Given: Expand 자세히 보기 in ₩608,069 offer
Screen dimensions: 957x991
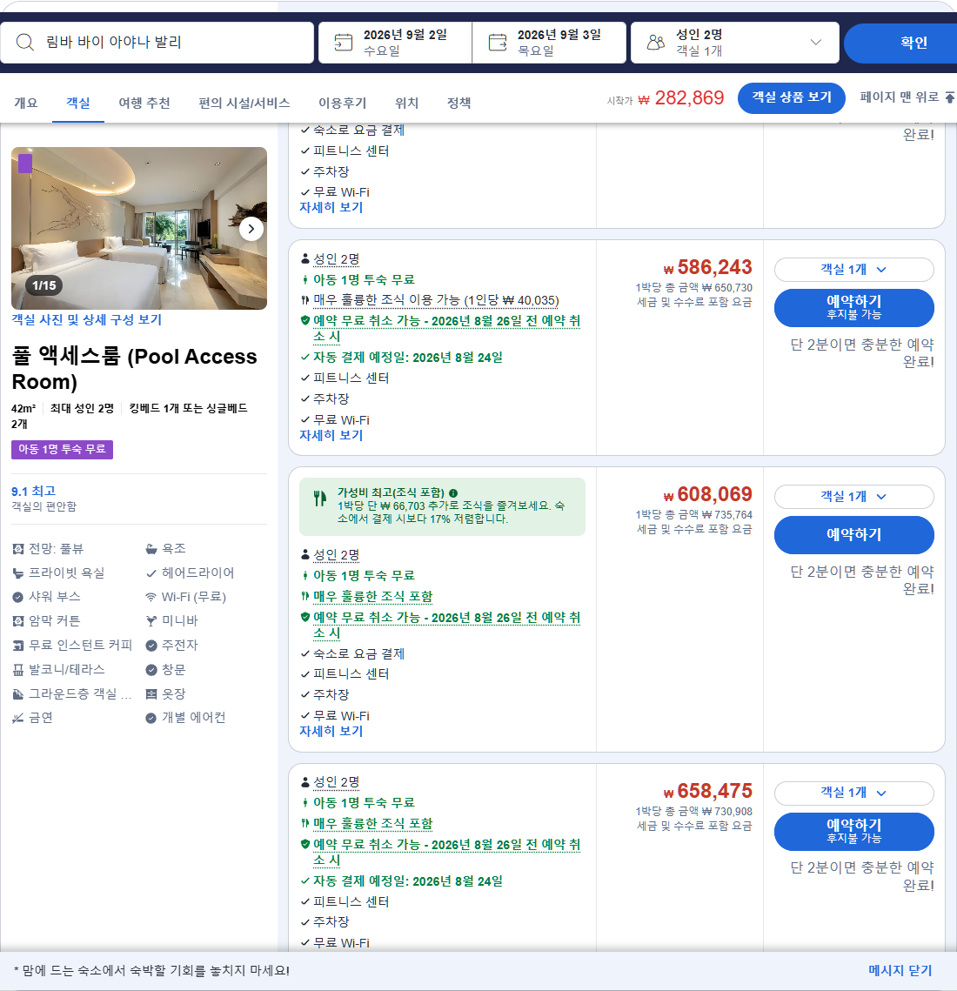Looking at the screenshot, I should tap(331, 731).
